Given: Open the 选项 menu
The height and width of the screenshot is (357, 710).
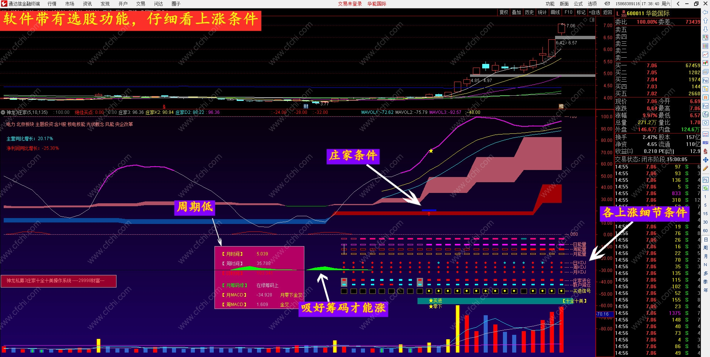Looking at the screenshot, I should 592,4.
